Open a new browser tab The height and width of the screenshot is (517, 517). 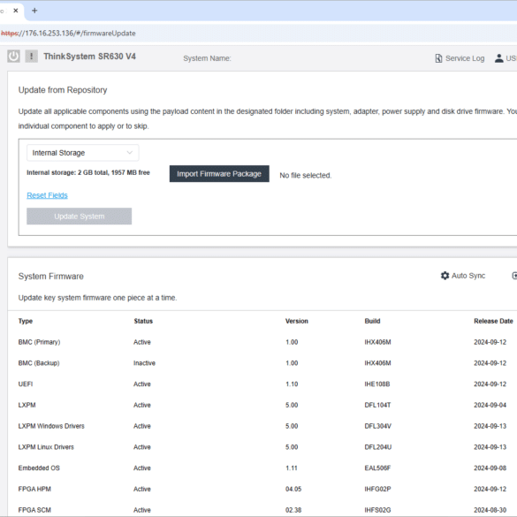coord(34,11)
